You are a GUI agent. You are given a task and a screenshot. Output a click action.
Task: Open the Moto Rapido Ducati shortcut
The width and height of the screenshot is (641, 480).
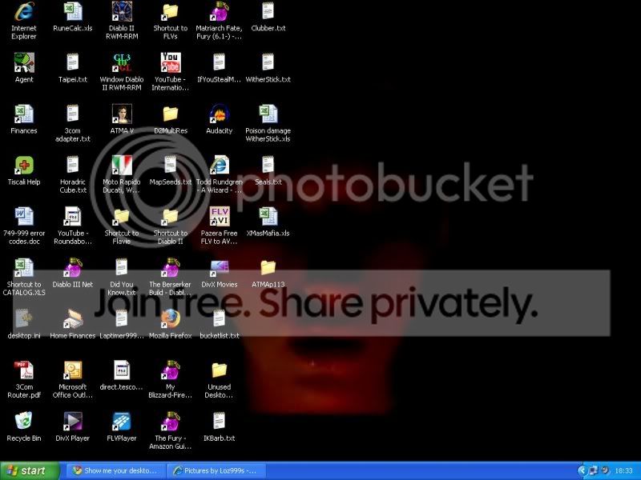point(122,166)
